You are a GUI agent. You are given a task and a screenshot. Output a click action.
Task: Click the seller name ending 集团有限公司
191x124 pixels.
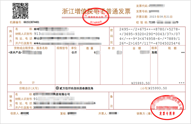[x=52, y=94]
